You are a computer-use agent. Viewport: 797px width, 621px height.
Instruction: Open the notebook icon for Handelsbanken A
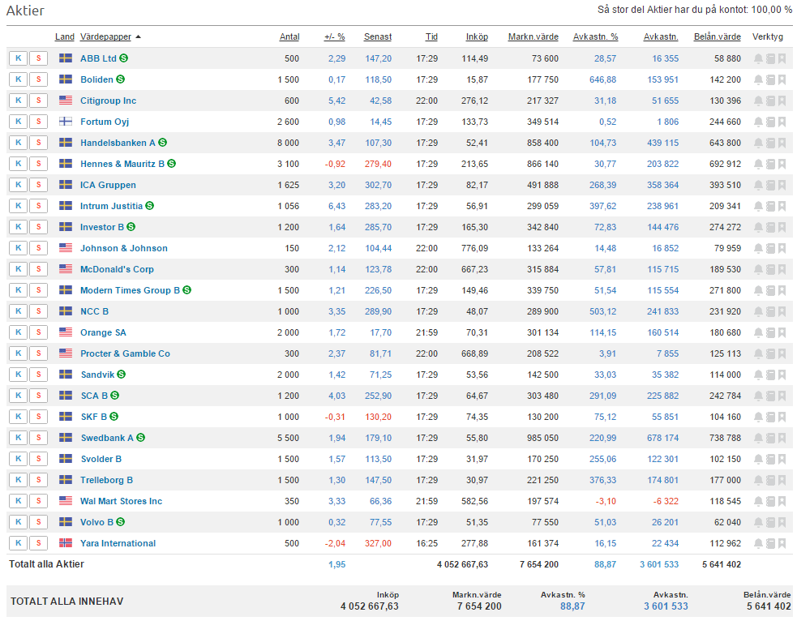770,143
